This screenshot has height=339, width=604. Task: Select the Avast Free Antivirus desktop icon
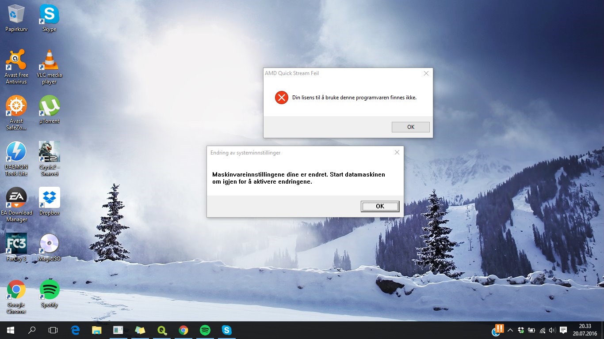16,67
